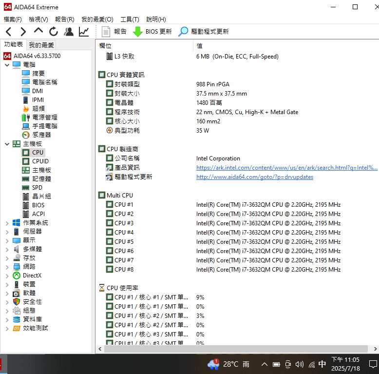The image size is (379, 374).
Task: Open the DMI tree item
Action: 38,91
